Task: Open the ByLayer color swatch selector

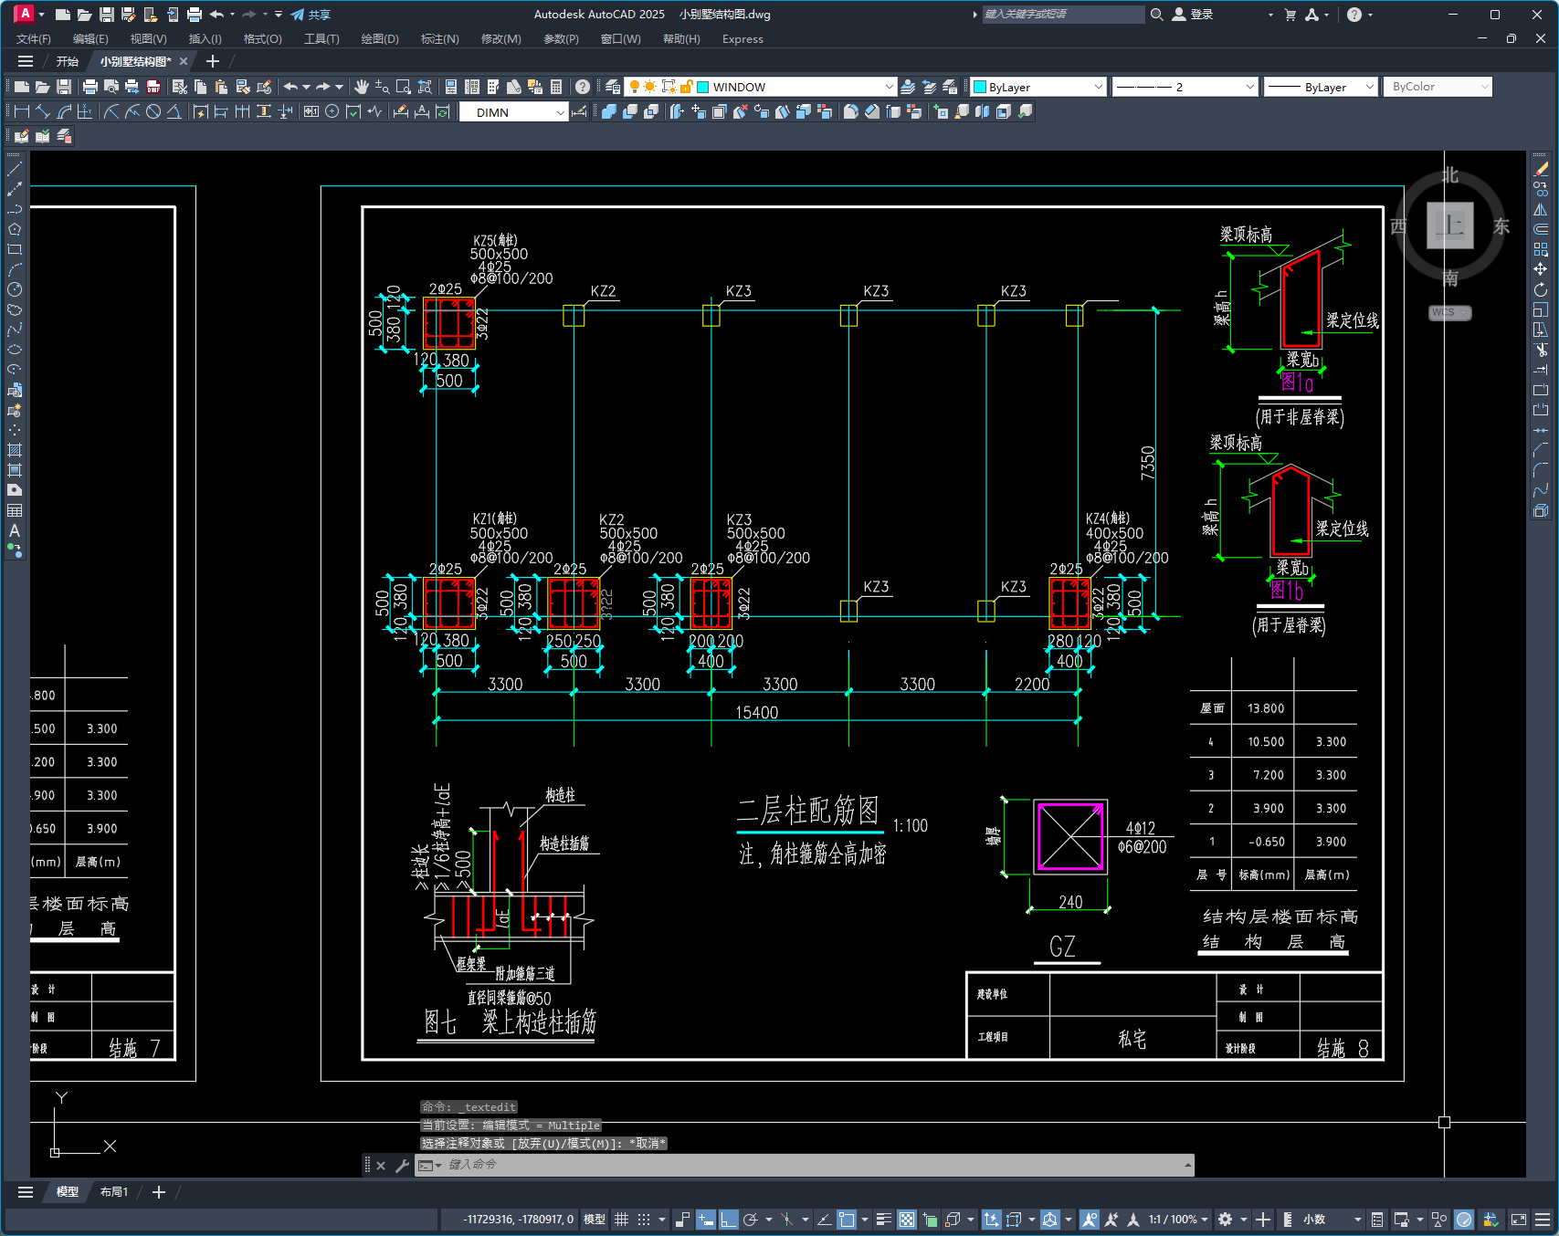Action: (x=1038, y=87)
